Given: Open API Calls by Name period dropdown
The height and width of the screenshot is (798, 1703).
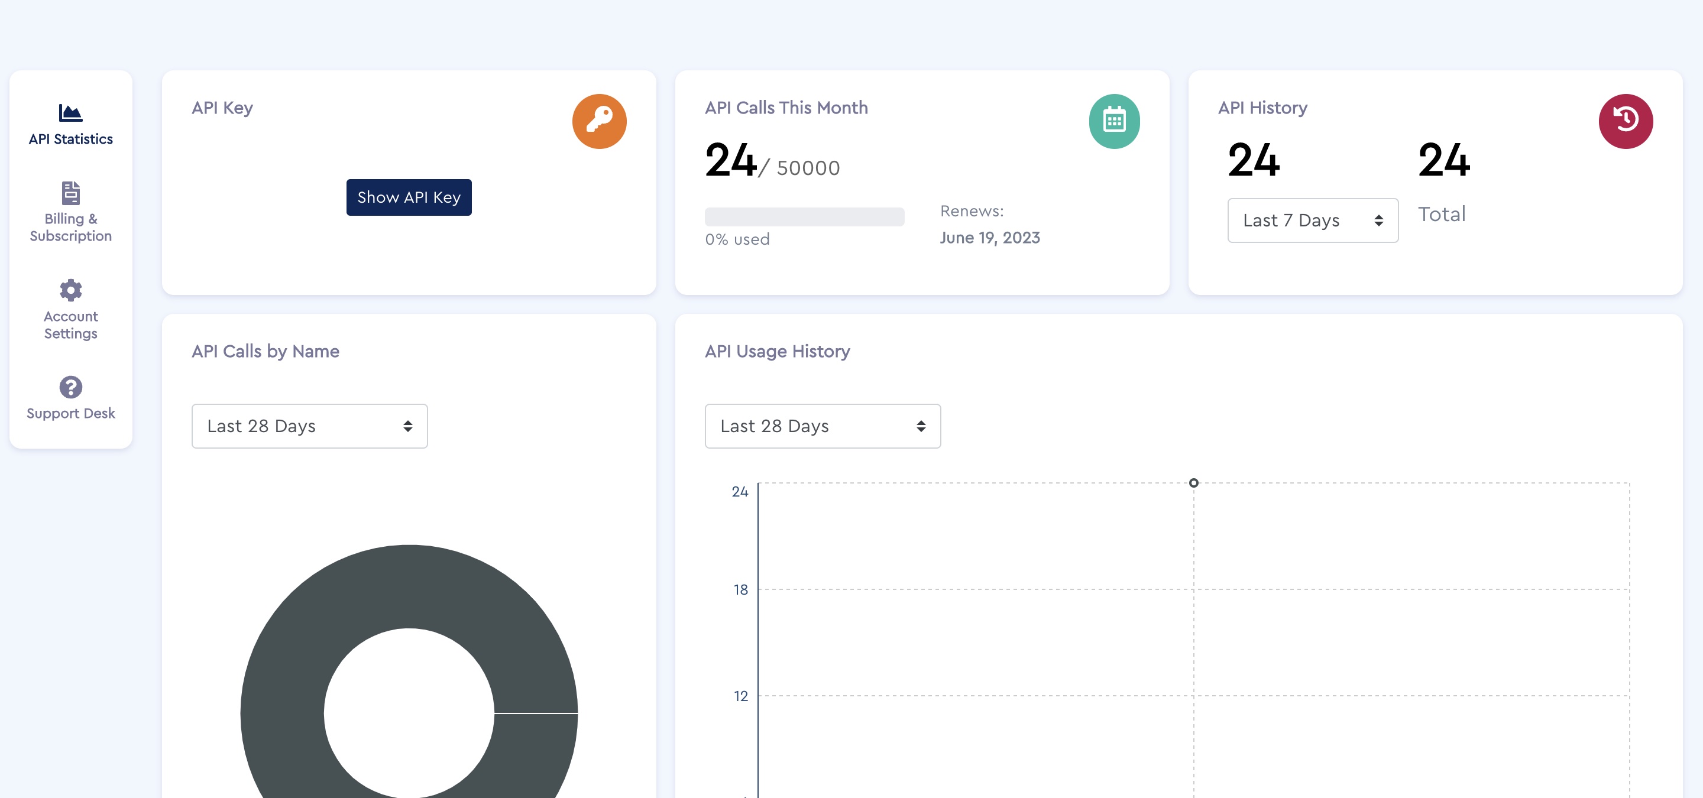Looking at the screenshot, I should click(309, 426).
